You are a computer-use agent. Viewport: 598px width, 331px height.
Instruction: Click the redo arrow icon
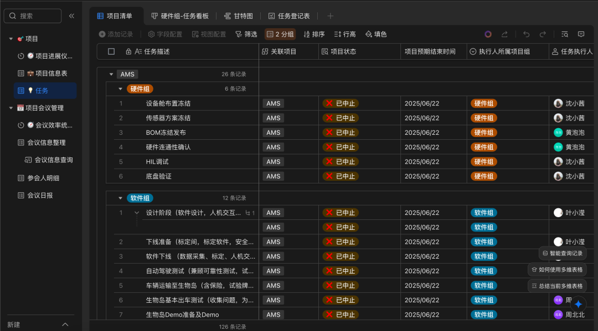(x=543, y=34)
